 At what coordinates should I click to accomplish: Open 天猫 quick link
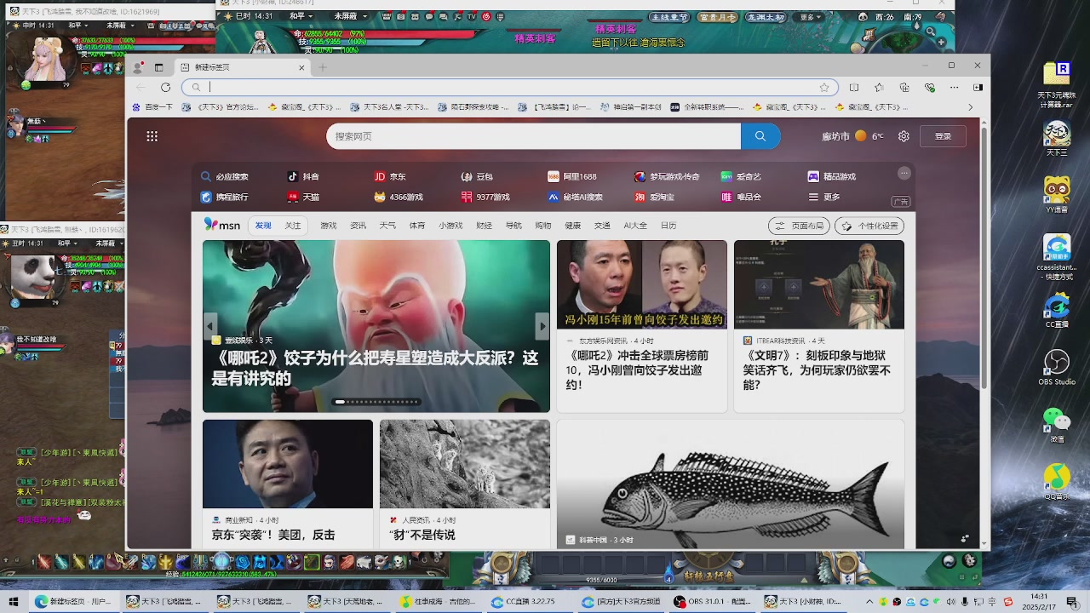tap(303, 198)
